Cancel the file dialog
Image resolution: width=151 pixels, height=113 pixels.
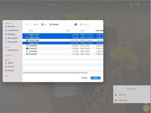(84, 78)
